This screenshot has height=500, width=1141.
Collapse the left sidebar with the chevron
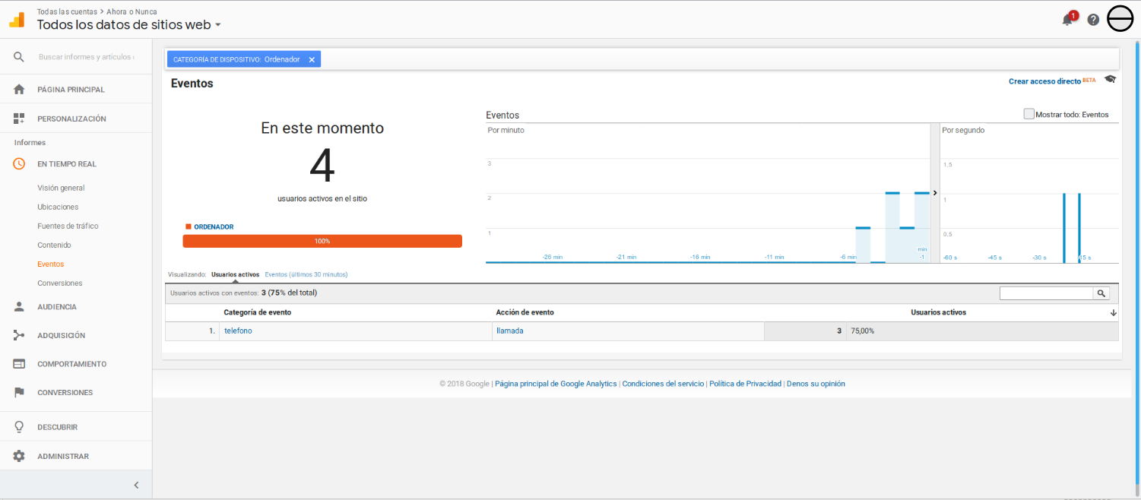point(136,485)
